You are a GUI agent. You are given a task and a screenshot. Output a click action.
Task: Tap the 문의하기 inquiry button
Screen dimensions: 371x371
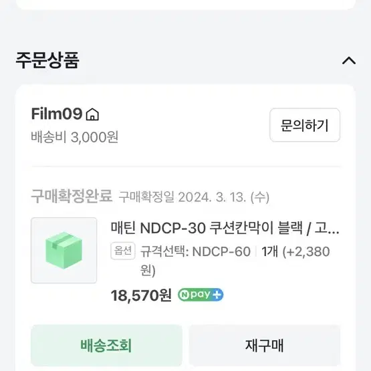(305, 125)
